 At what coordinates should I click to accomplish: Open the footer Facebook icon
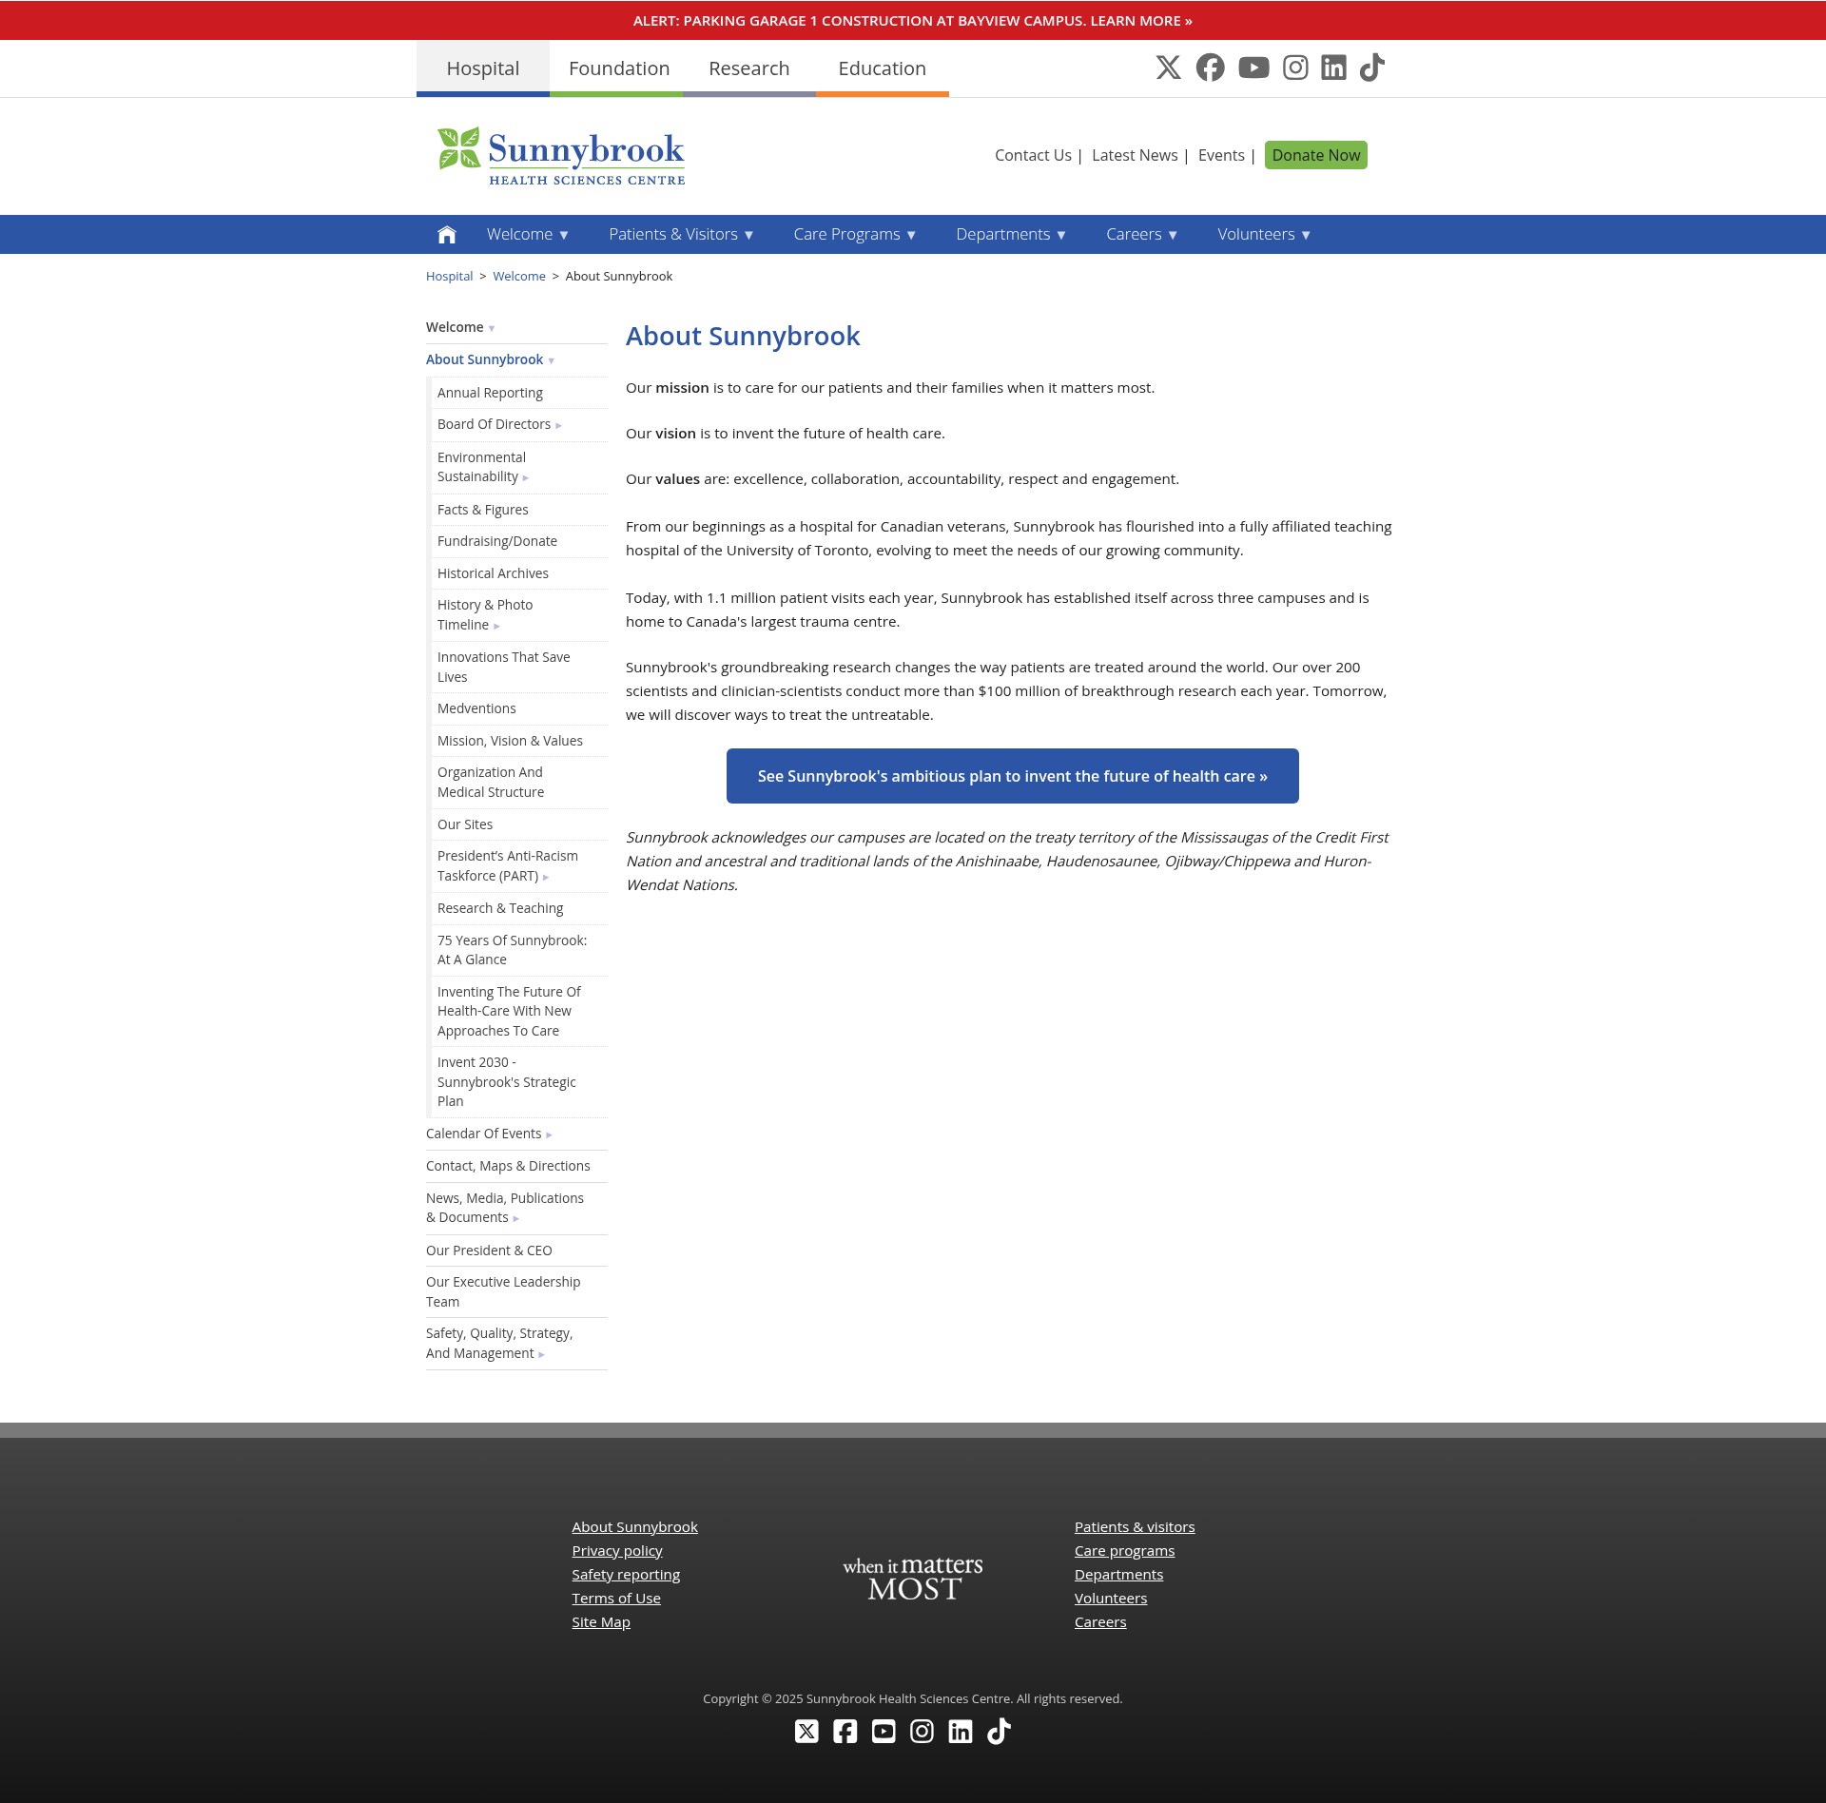coord(845,1732)
